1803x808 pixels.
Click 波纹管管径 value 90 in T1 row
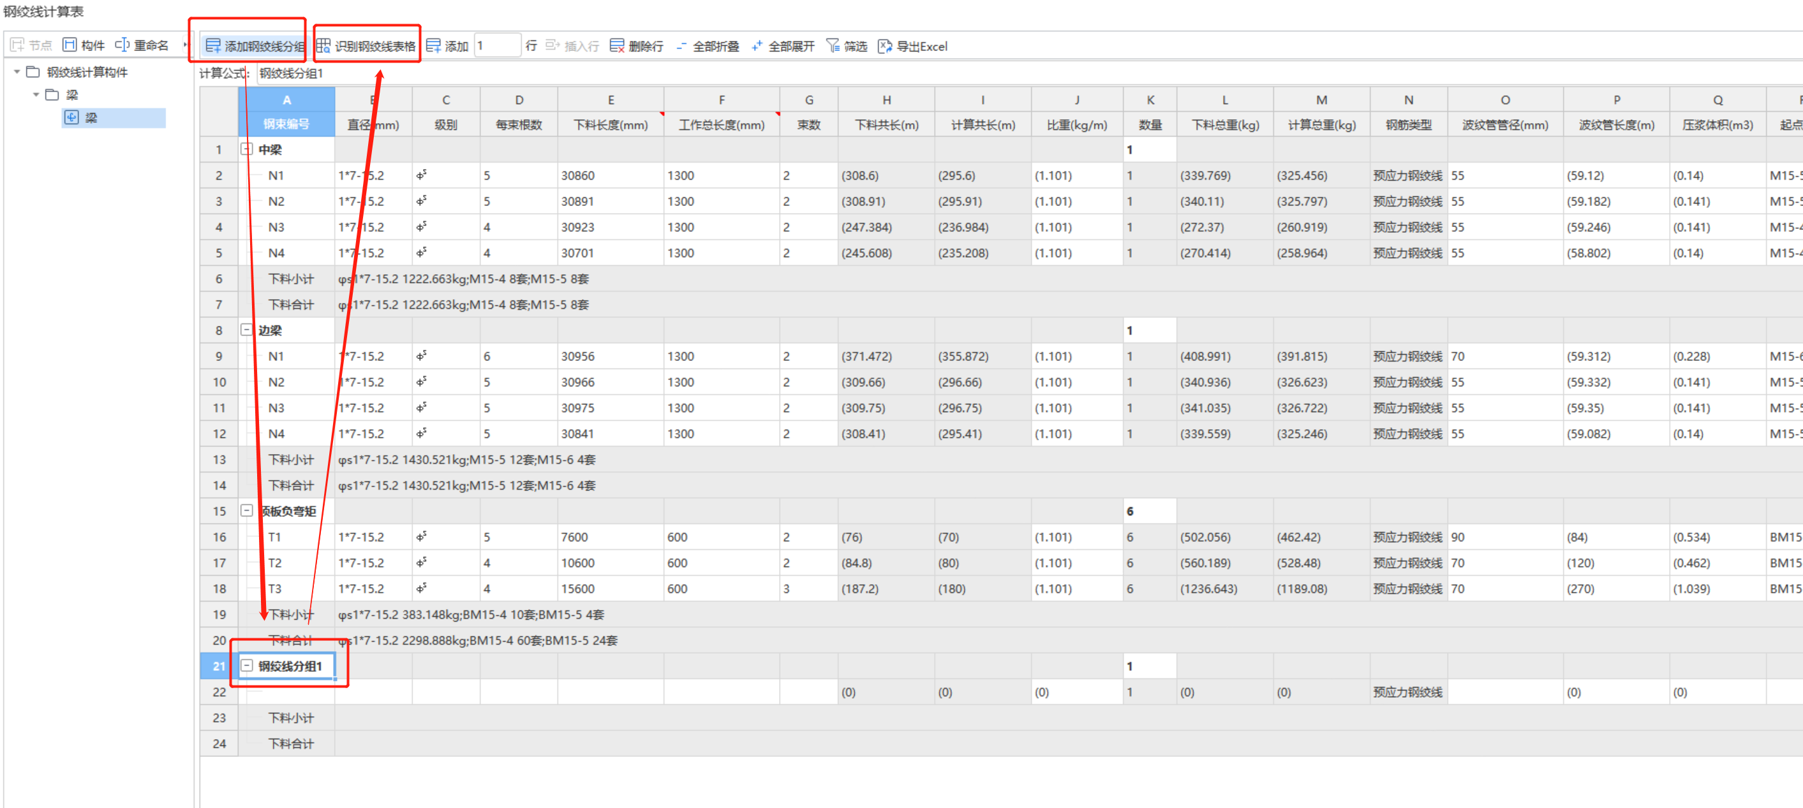click(1506, 536)
